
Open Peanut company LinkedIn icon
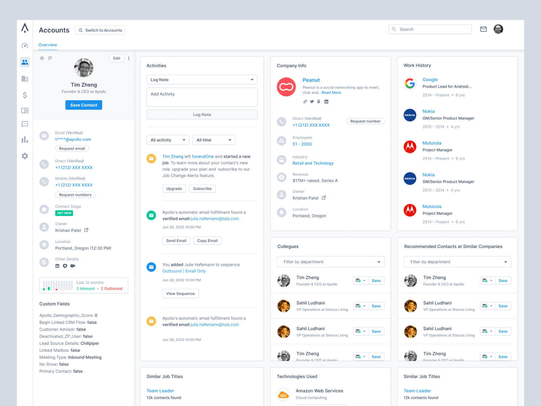tap(326, 101)
